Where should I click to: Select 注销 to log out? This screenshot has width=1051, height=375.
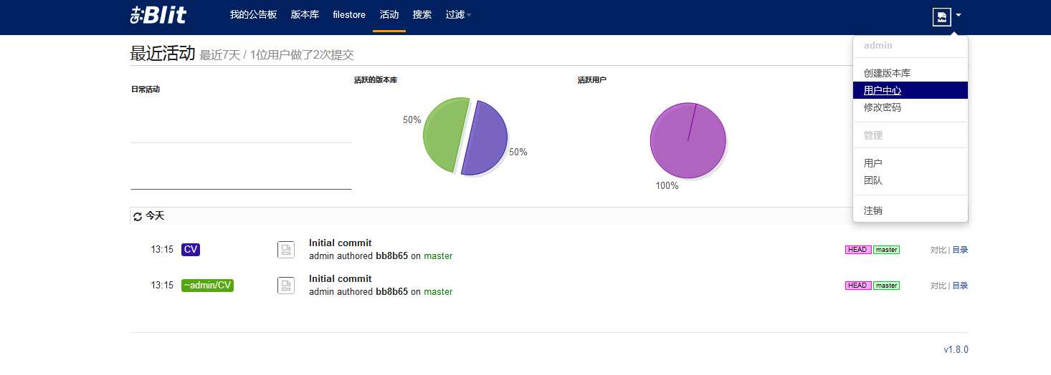[910, 210]
